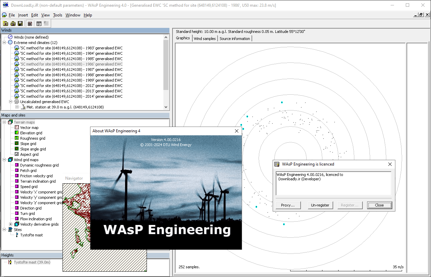This screenshot has width=431, height=277.
Task: Click the Roughness grid icon
Action: click(17, 138)
